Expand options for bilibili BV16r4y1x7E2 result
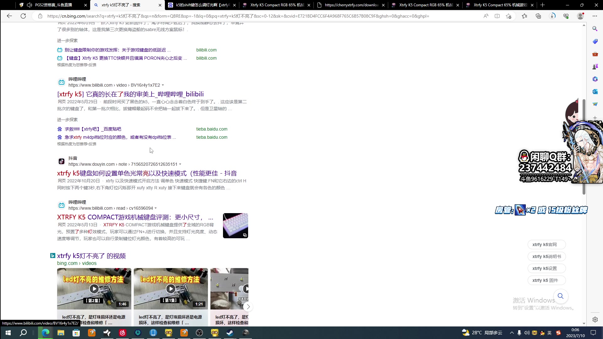This screenshot has width=603, height=339. (163, 85)
